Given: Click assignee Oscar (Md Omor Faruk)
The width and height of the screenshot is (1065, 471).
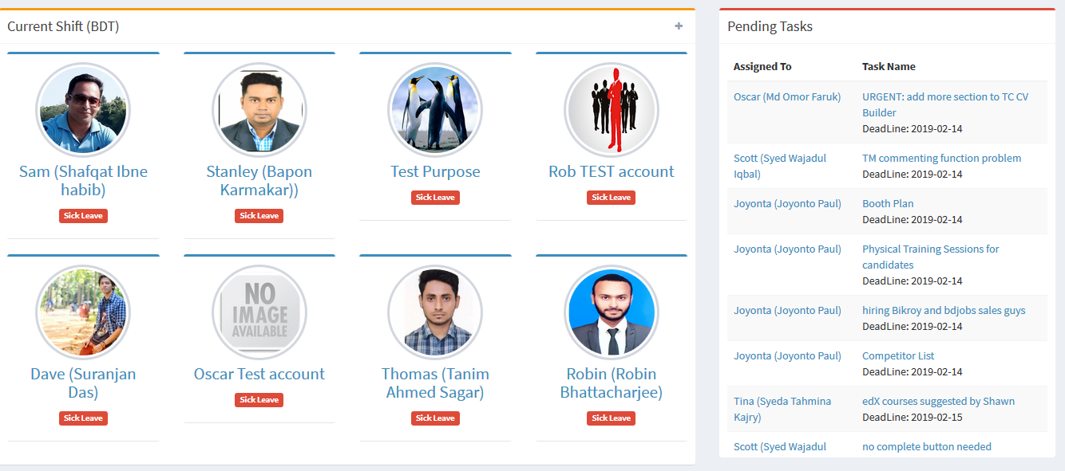Looking at the screenshot, I should pyautogui.click(x=787, y=96).
